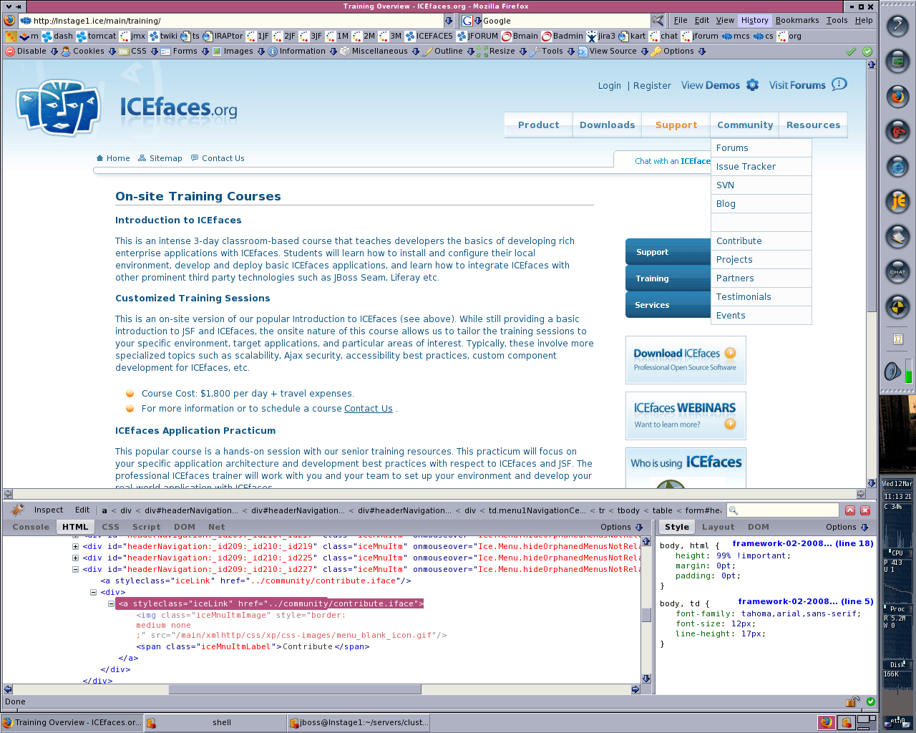Open the Tools menu in menu bar

(x=837, y=20)
